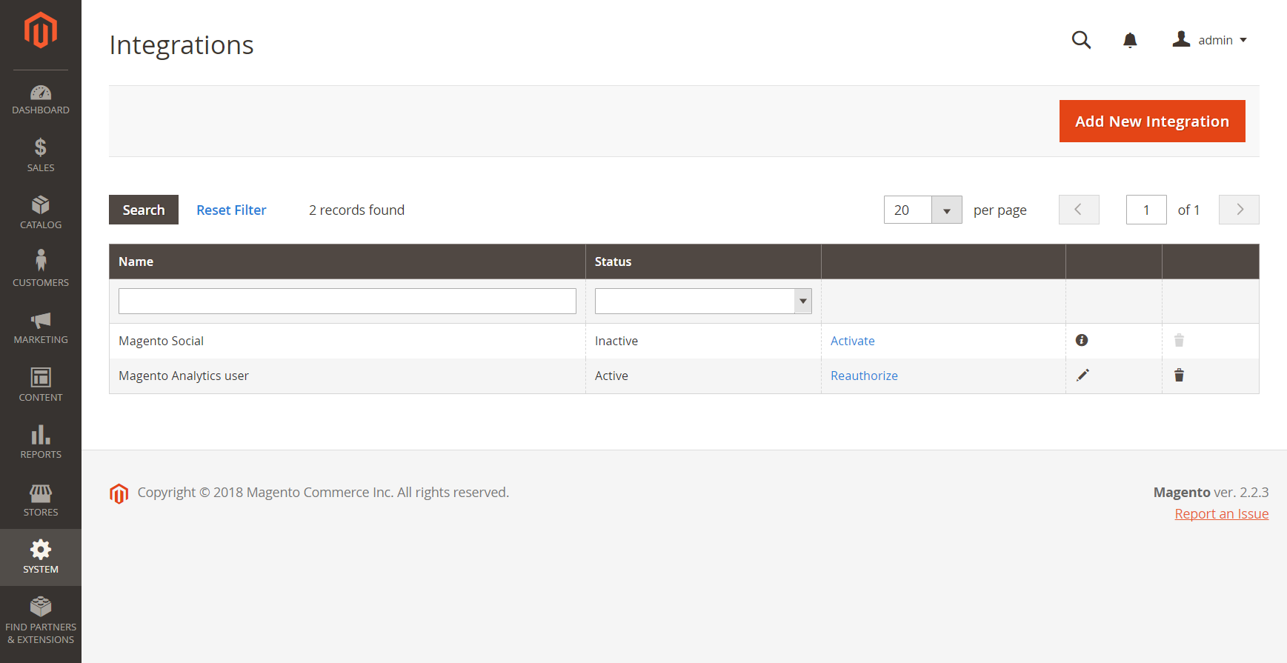Open the Sales menu in sidebar
The image size is (1287, 663).
pos(41,156)
